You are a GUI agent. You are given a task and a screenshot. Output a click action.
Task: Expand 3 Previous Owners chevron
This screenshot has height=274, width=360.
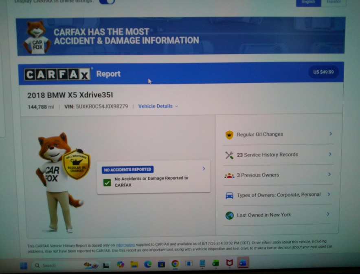[x=329, y=175]
